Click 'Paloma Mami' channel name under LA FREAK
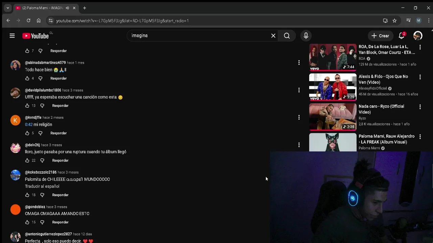 [369, 148]
